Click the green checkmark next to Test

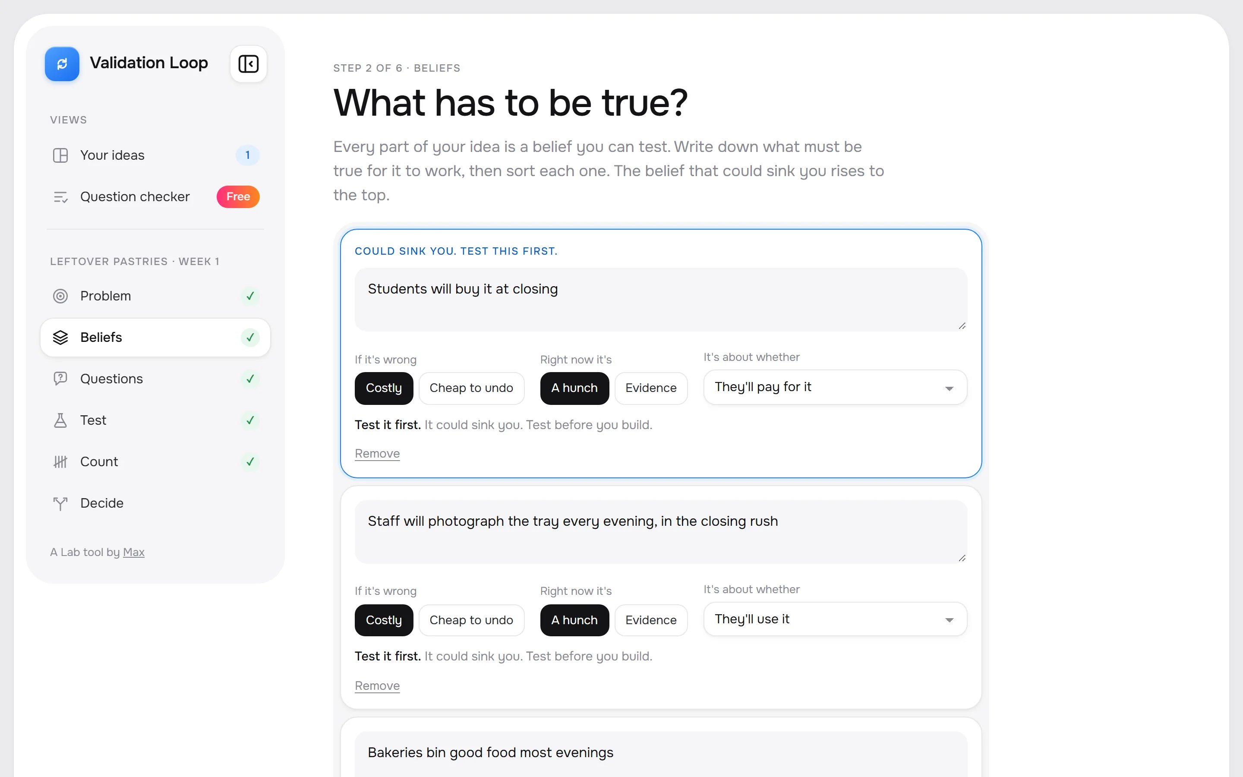pyautogui.click(x=250, y=420)
